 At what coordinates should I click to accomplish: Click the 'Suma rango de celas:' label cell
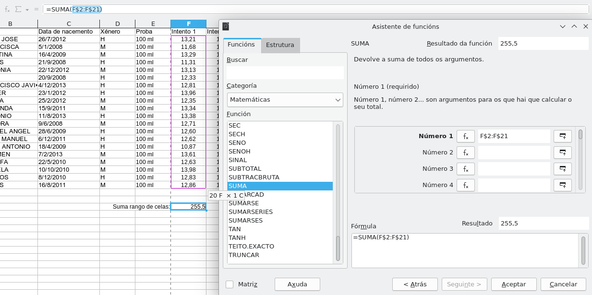pyautogui.click(x=141, y=207)
